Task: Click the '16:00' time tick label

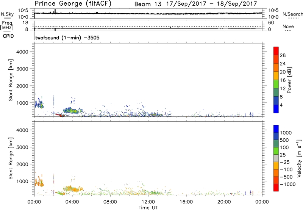Action: (x=186, y=202)
